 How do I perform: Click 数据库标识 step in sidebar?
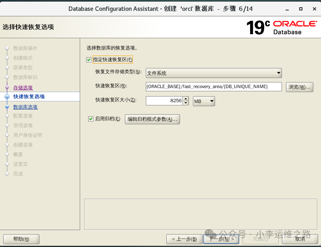click(25, 77)
